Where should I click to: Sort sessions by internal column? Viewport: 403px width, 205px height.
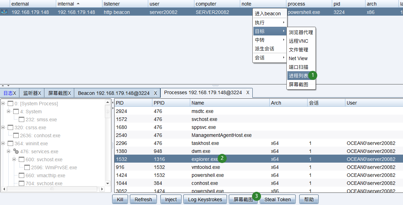[x=79, y=4]
